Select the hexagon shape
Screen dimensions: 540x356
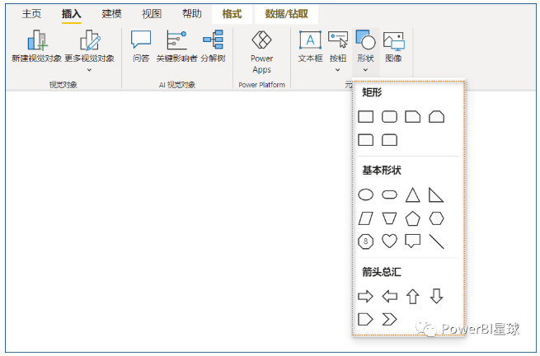click(x=436, y=218)
